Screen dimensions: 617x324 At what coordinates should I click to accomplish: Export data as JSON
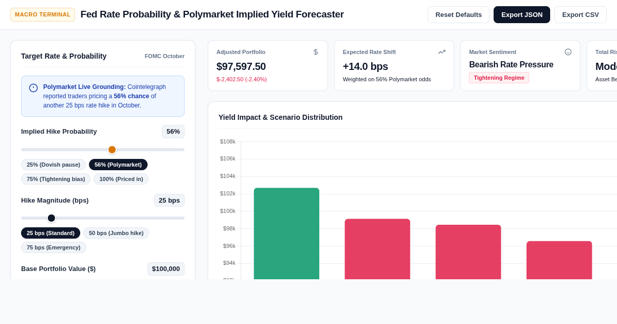[x=522, y=14]
